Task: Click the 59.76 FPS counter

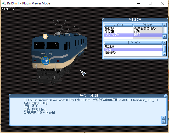Action: (x=8, y=9)
